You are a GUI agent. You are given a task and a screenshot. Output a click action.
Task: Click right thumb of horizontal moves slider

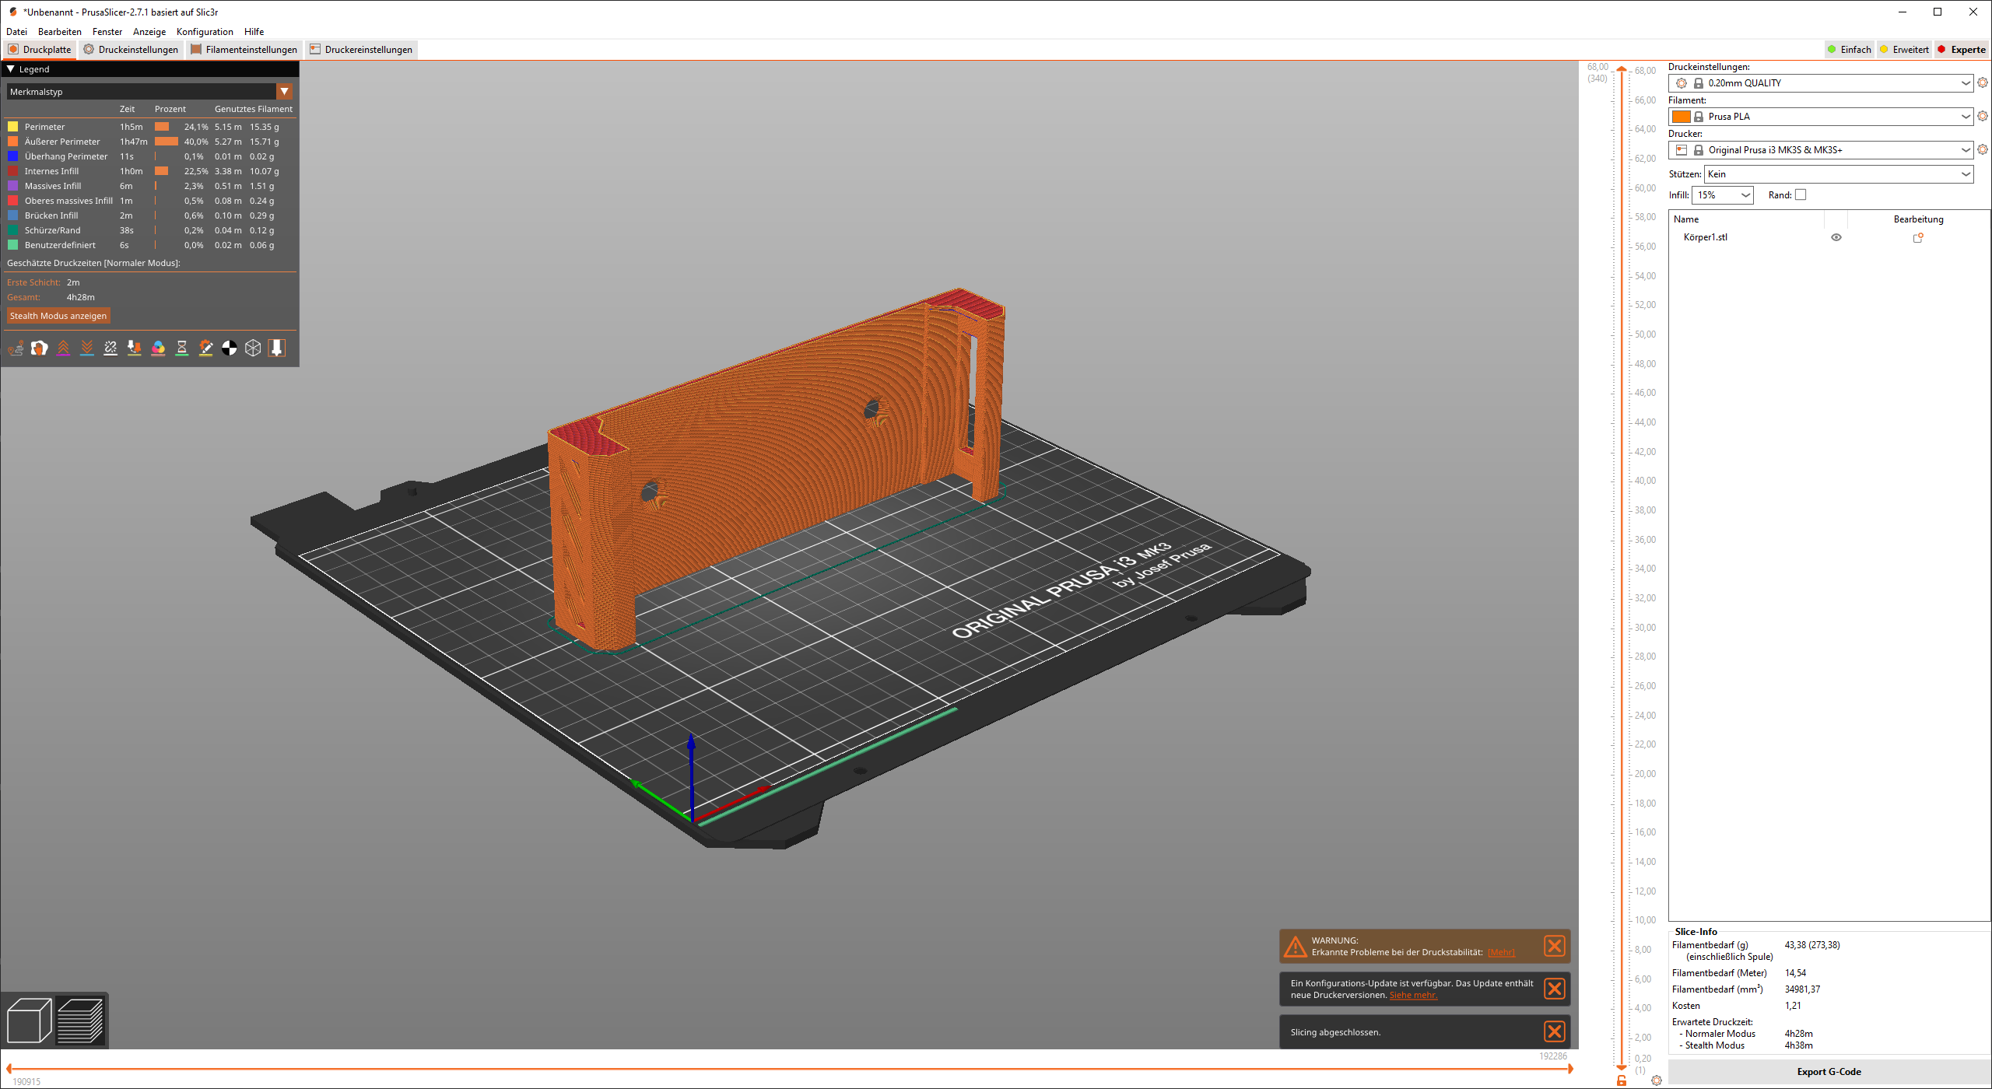point(1571,1069)
